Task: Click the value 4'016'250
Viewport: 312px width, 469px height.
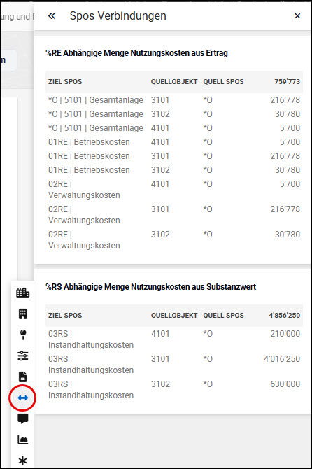Action: (282, 359)
